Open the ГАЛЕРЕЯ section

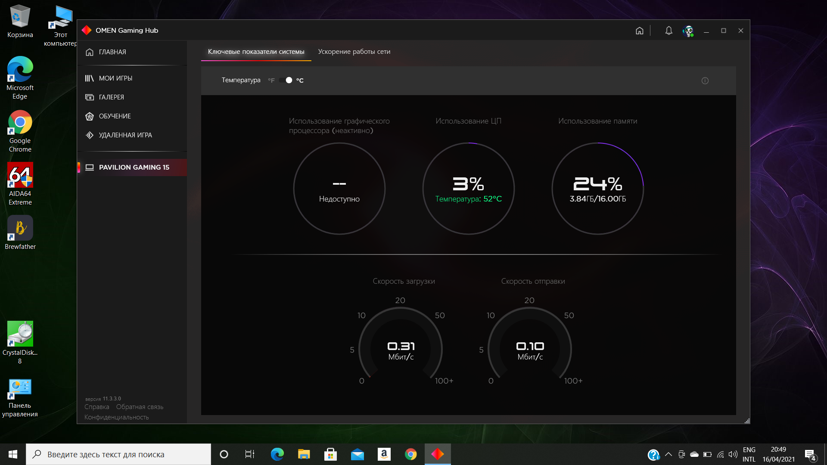pyautogui.click(x=110, y=97)
